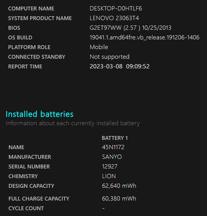Click the LION chemistry value

109,176
